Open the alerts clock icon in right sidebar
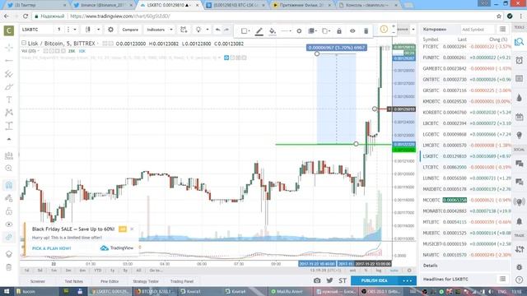 click(520, 60)
